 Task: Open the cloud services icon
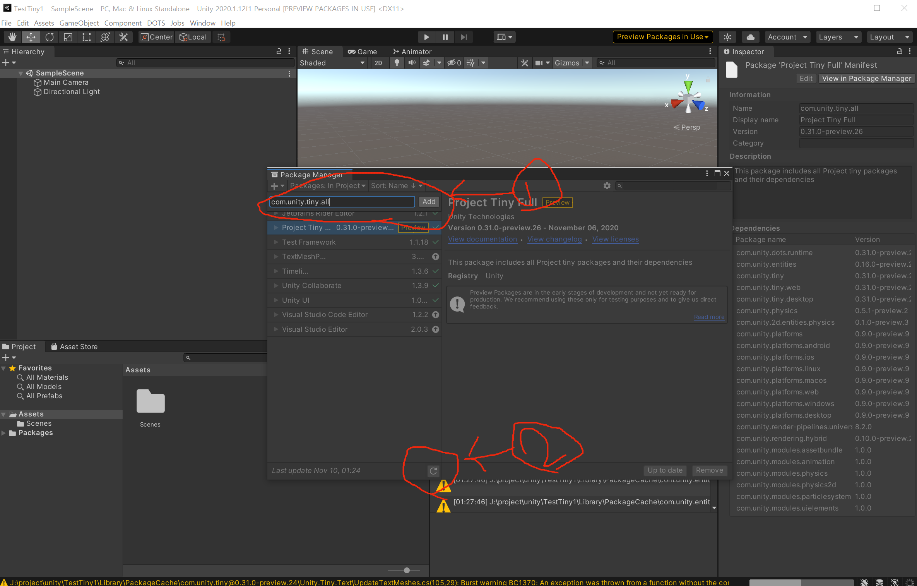750,37
